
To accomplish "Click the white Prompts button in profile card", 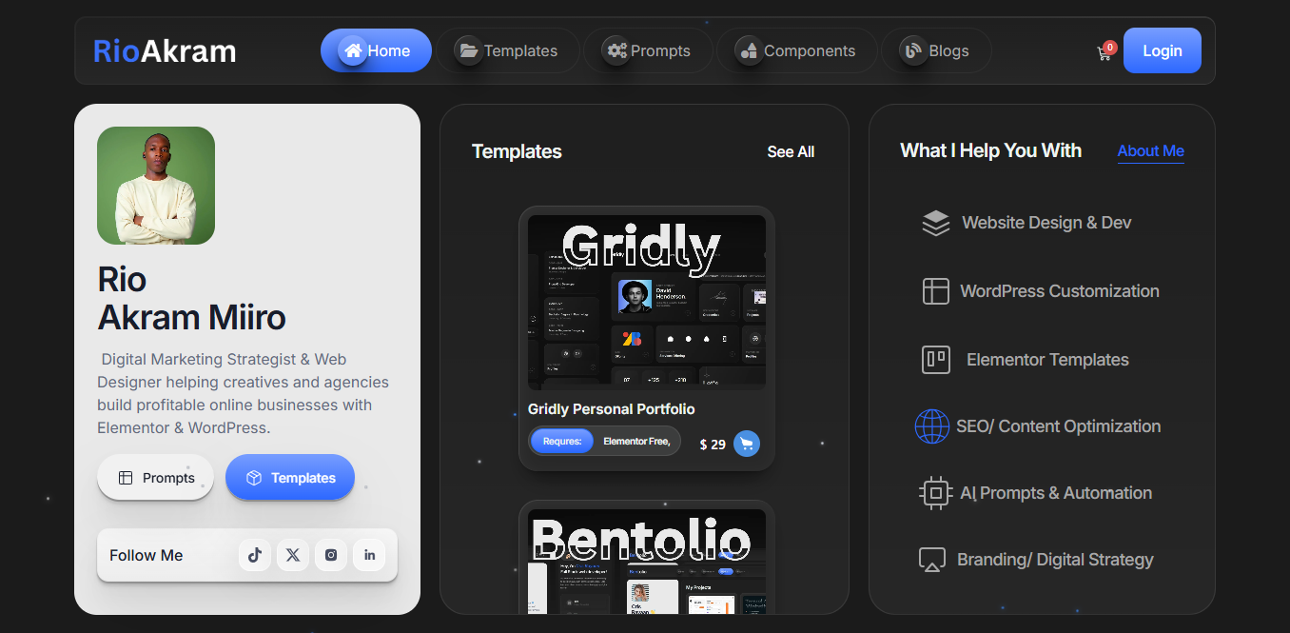I will [x=155, y=478].
